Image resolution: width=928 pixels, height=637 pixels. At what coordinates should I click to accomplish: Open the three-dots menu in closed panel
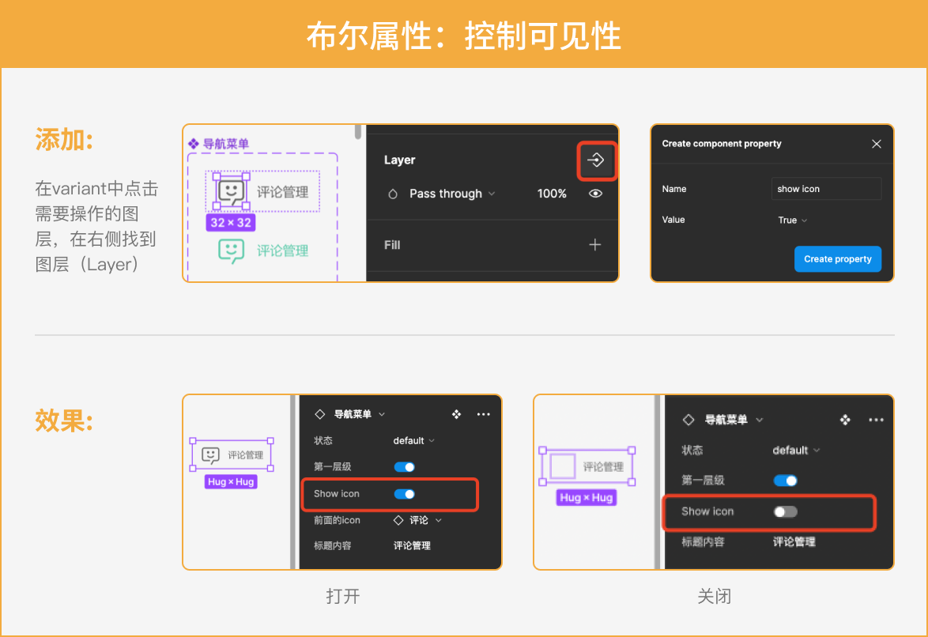click(x=876, y=420)
